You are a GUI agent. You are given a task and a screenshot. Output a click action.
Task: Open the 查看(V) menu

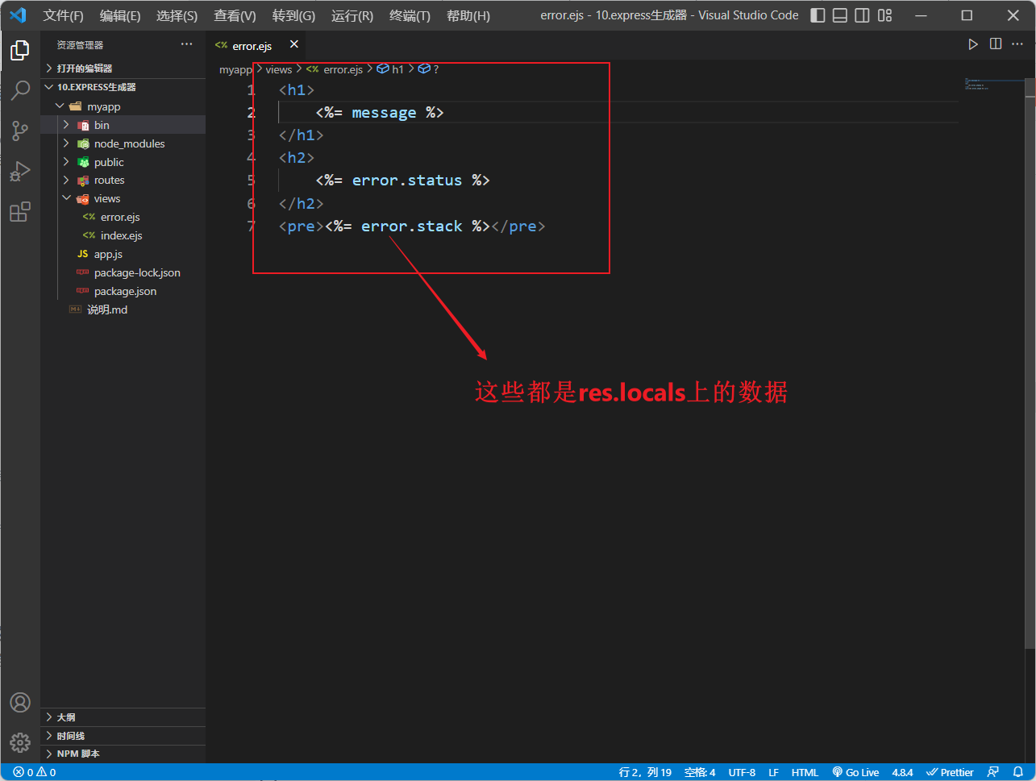tap(235, 15)
